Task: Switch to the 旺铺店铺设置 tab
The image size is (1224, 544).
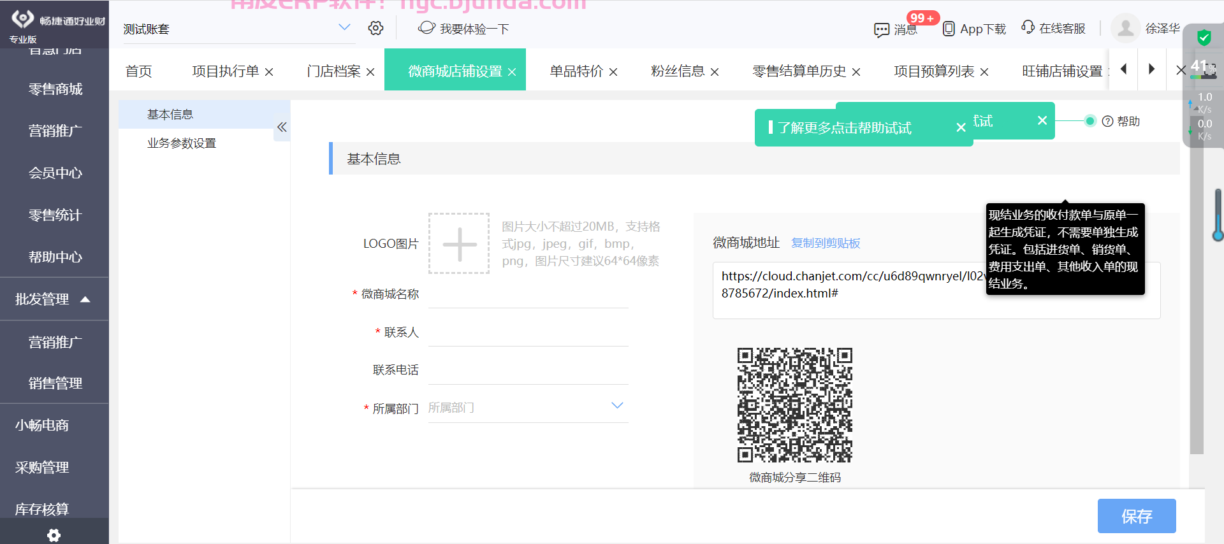Action: click(1062, 71)
